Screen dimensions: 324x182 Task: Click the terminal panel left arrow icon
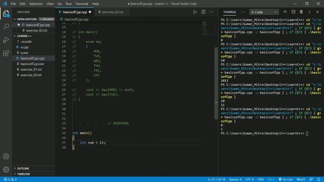[x=309, y=12]
